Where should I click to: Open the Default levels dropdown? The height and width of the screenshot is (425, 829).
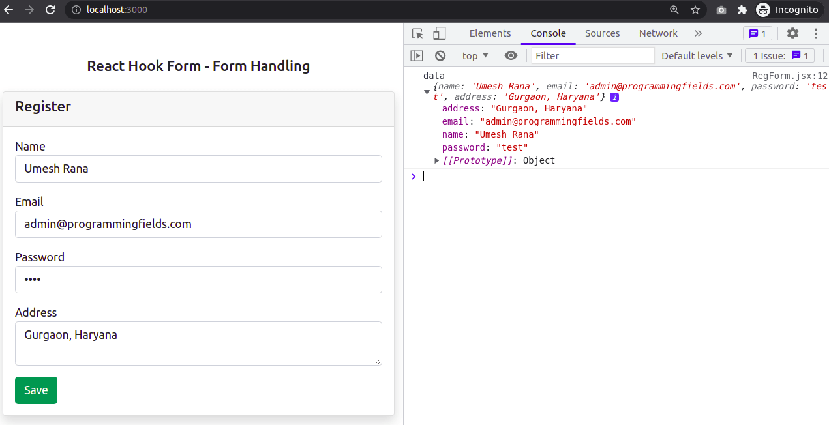click(x=697, y=55)
